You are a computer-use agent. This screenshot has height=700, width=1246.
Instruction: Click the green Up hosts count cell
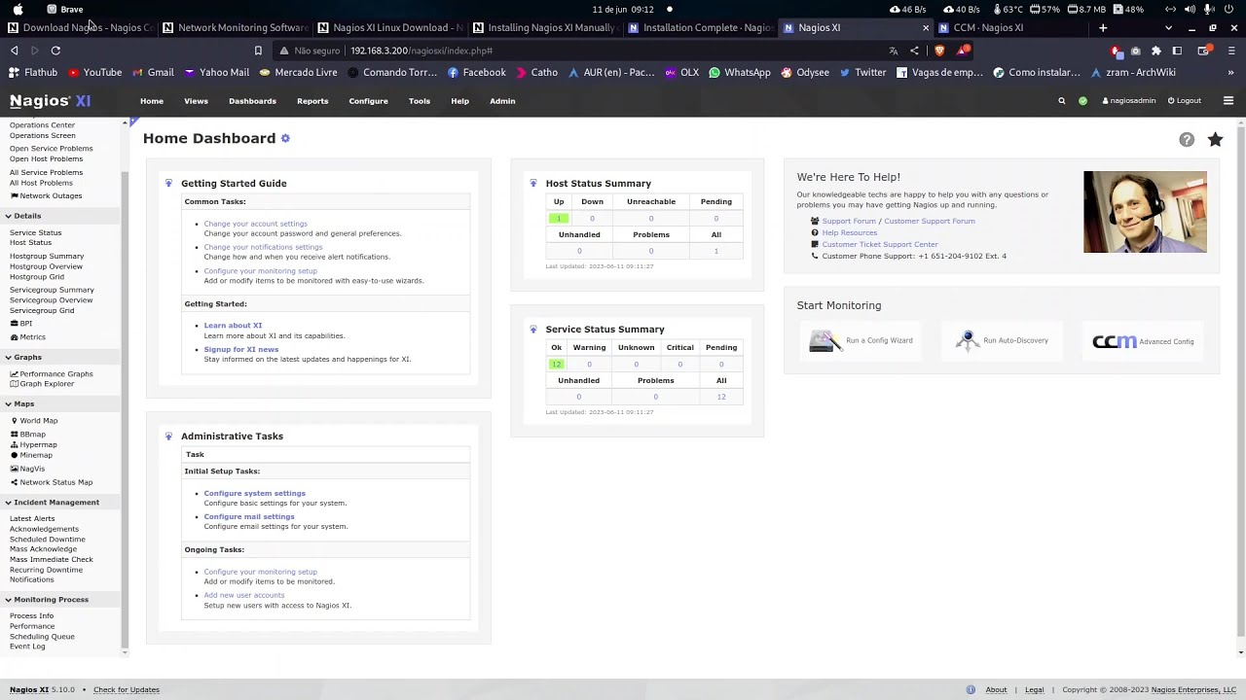click(x=559, y=219)
